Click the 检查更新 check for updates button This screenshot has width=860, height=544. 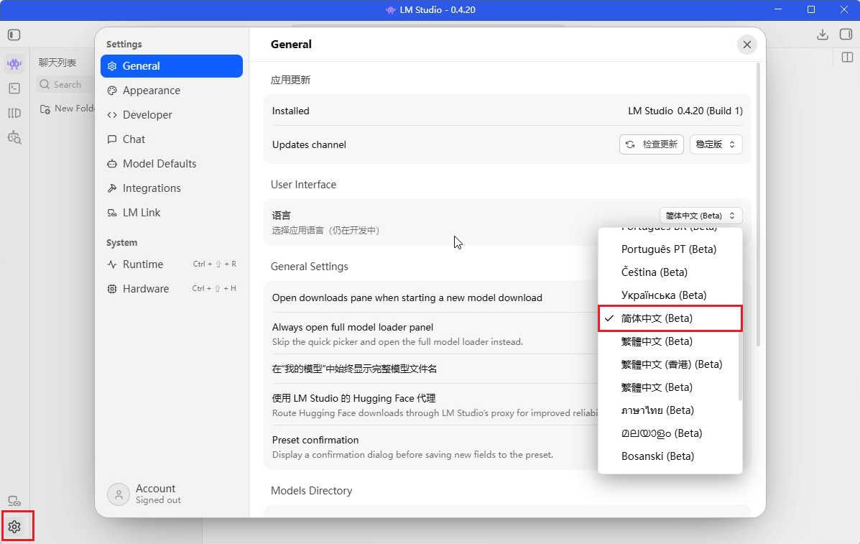652,144
